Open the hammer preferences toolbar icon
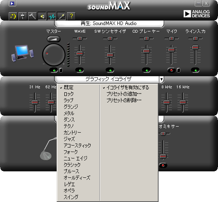Screen dimensions: 218x202 32,16
